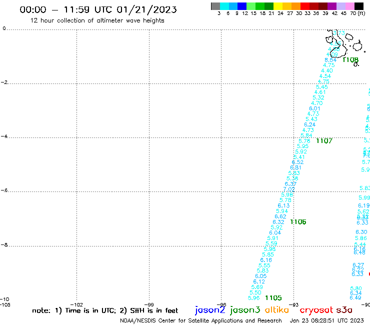The image size is (370, 325).
Task: Select the 6.30 value on right track
Action: [361, 232]
